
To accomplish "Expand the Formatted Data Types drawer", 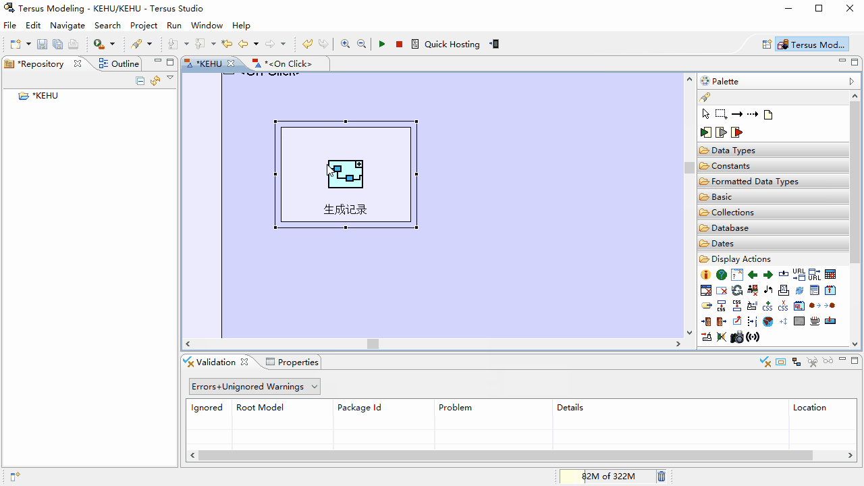I will (x=774, y=181).
